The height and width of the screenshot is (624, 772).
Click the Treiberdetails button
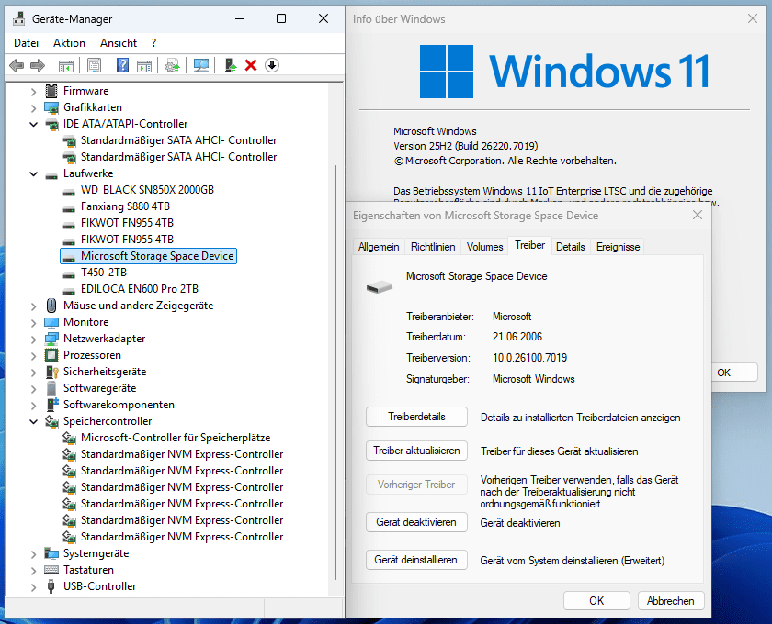point(416,417)
